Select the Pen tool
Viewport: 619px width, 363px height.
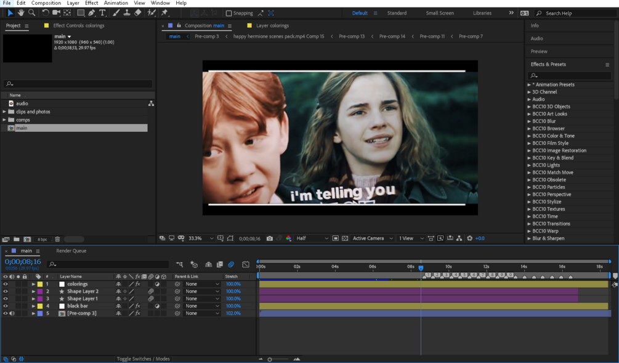[x=92, y=13]
